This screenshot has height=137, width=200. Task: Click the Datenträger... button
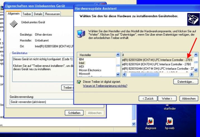click(x=186, y=82)
